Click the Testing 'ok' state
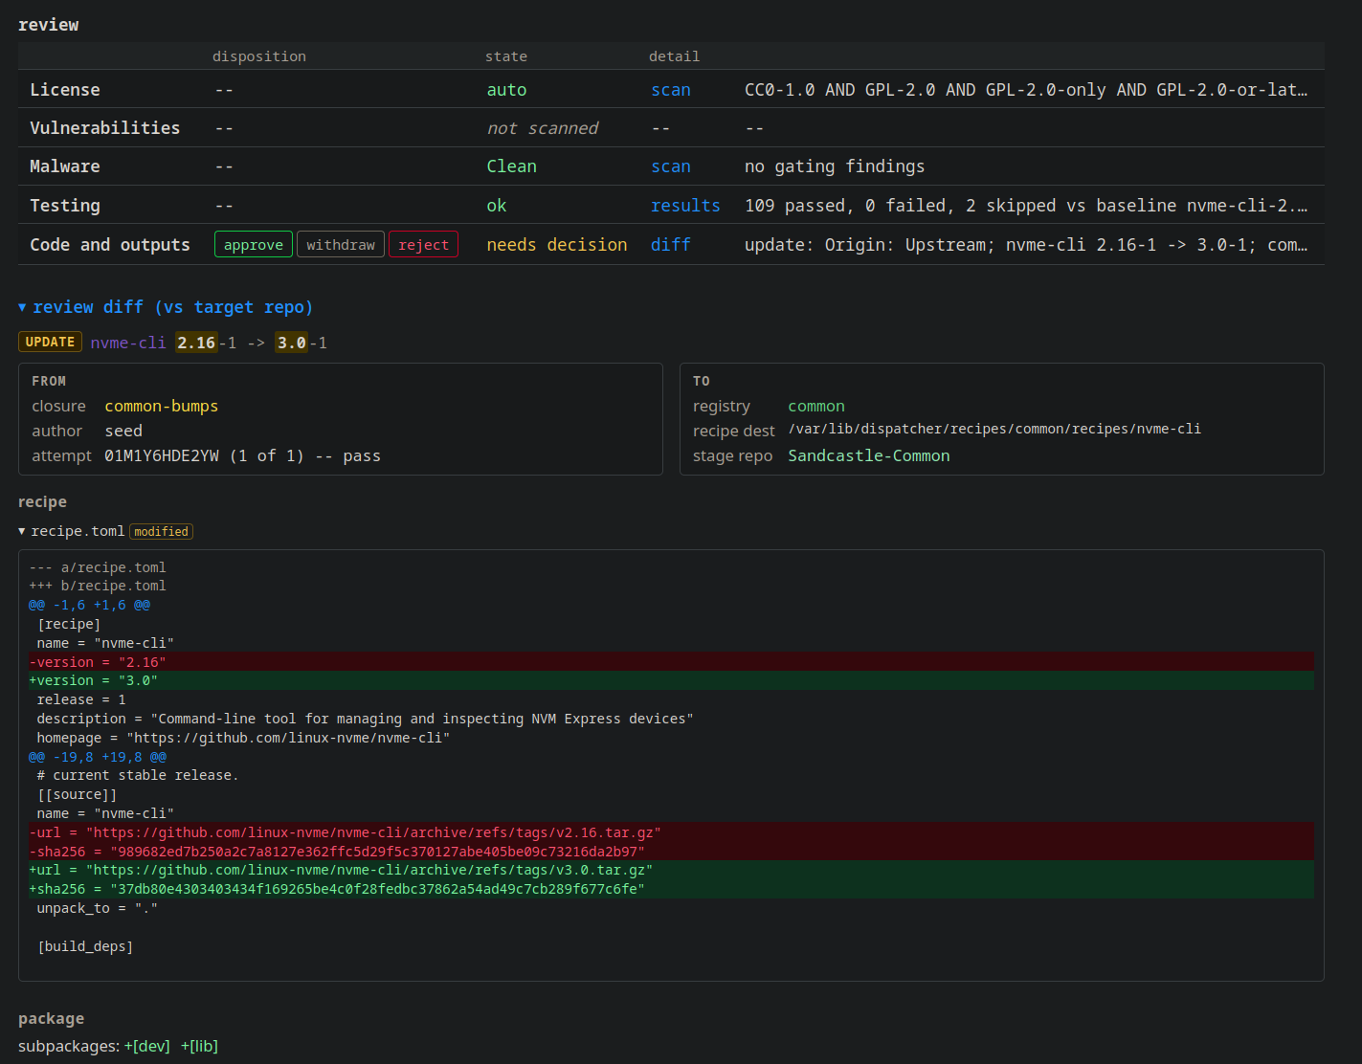This screenshot has height=1064, width=1362. (x=497, y=206)
